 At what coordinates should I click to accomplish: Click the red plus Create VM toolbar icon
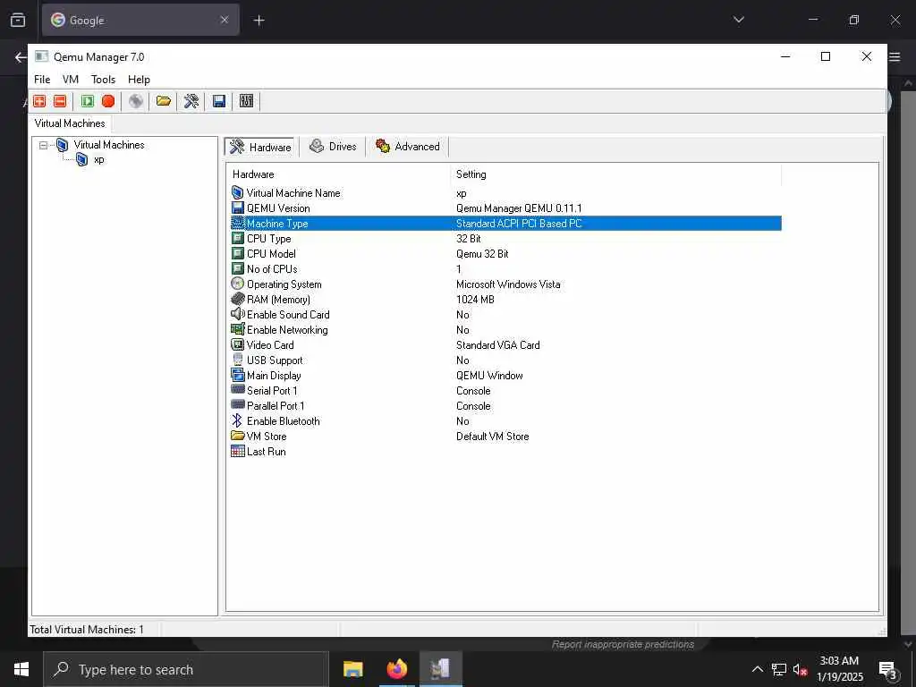tap(39, 101)
